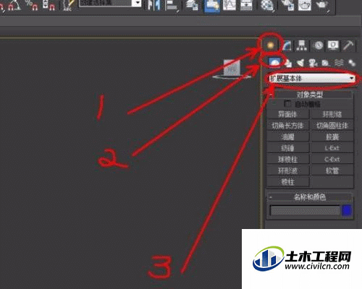The image size is (362, 289).
Task: Open the Material Editor icon
Action: [267, 5]
